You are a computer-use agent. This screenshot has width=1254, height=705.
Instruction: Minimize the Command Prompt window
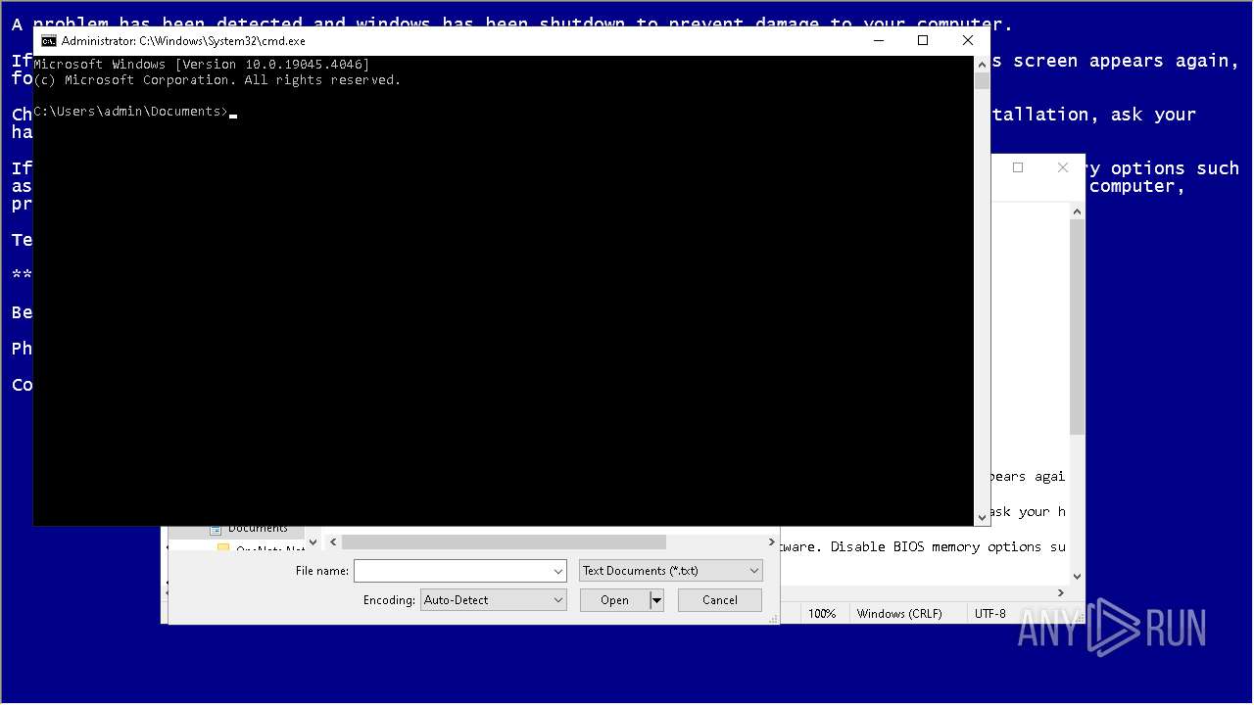point(878,41)
